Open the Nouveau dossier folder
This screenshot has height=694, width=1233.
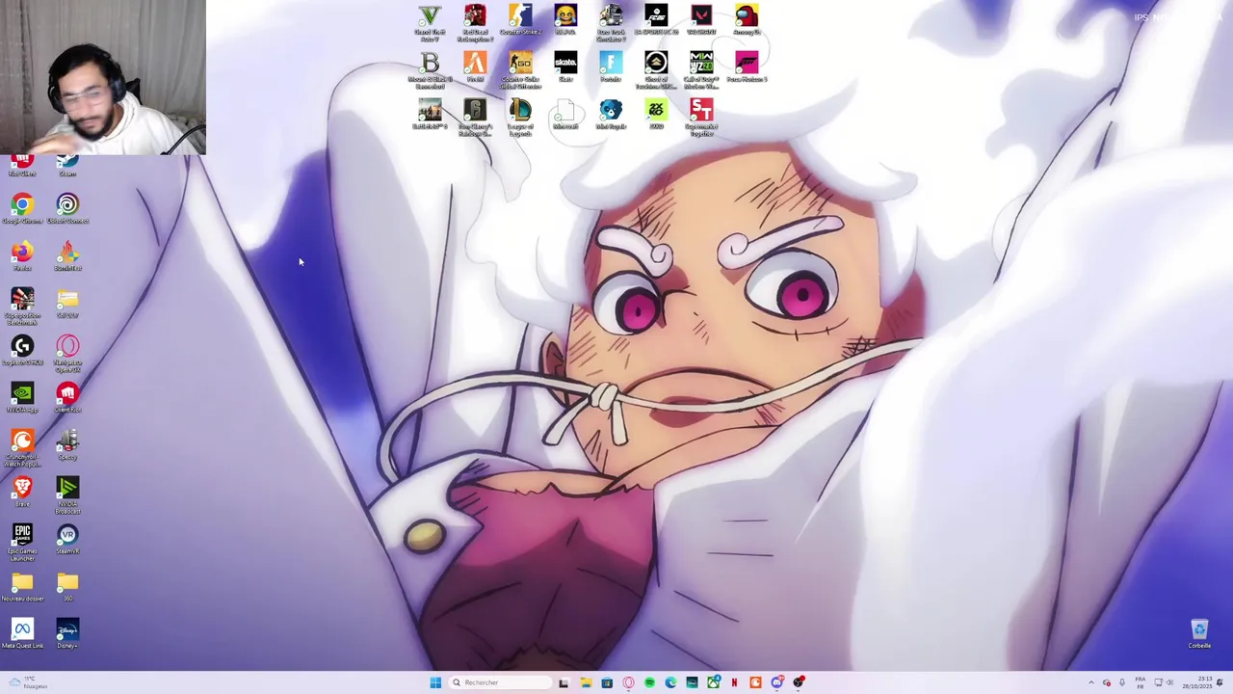(x=22, y=587)
